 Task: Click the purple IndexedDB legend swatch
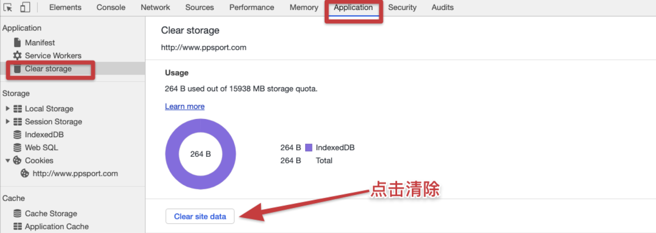coord(309,147)
